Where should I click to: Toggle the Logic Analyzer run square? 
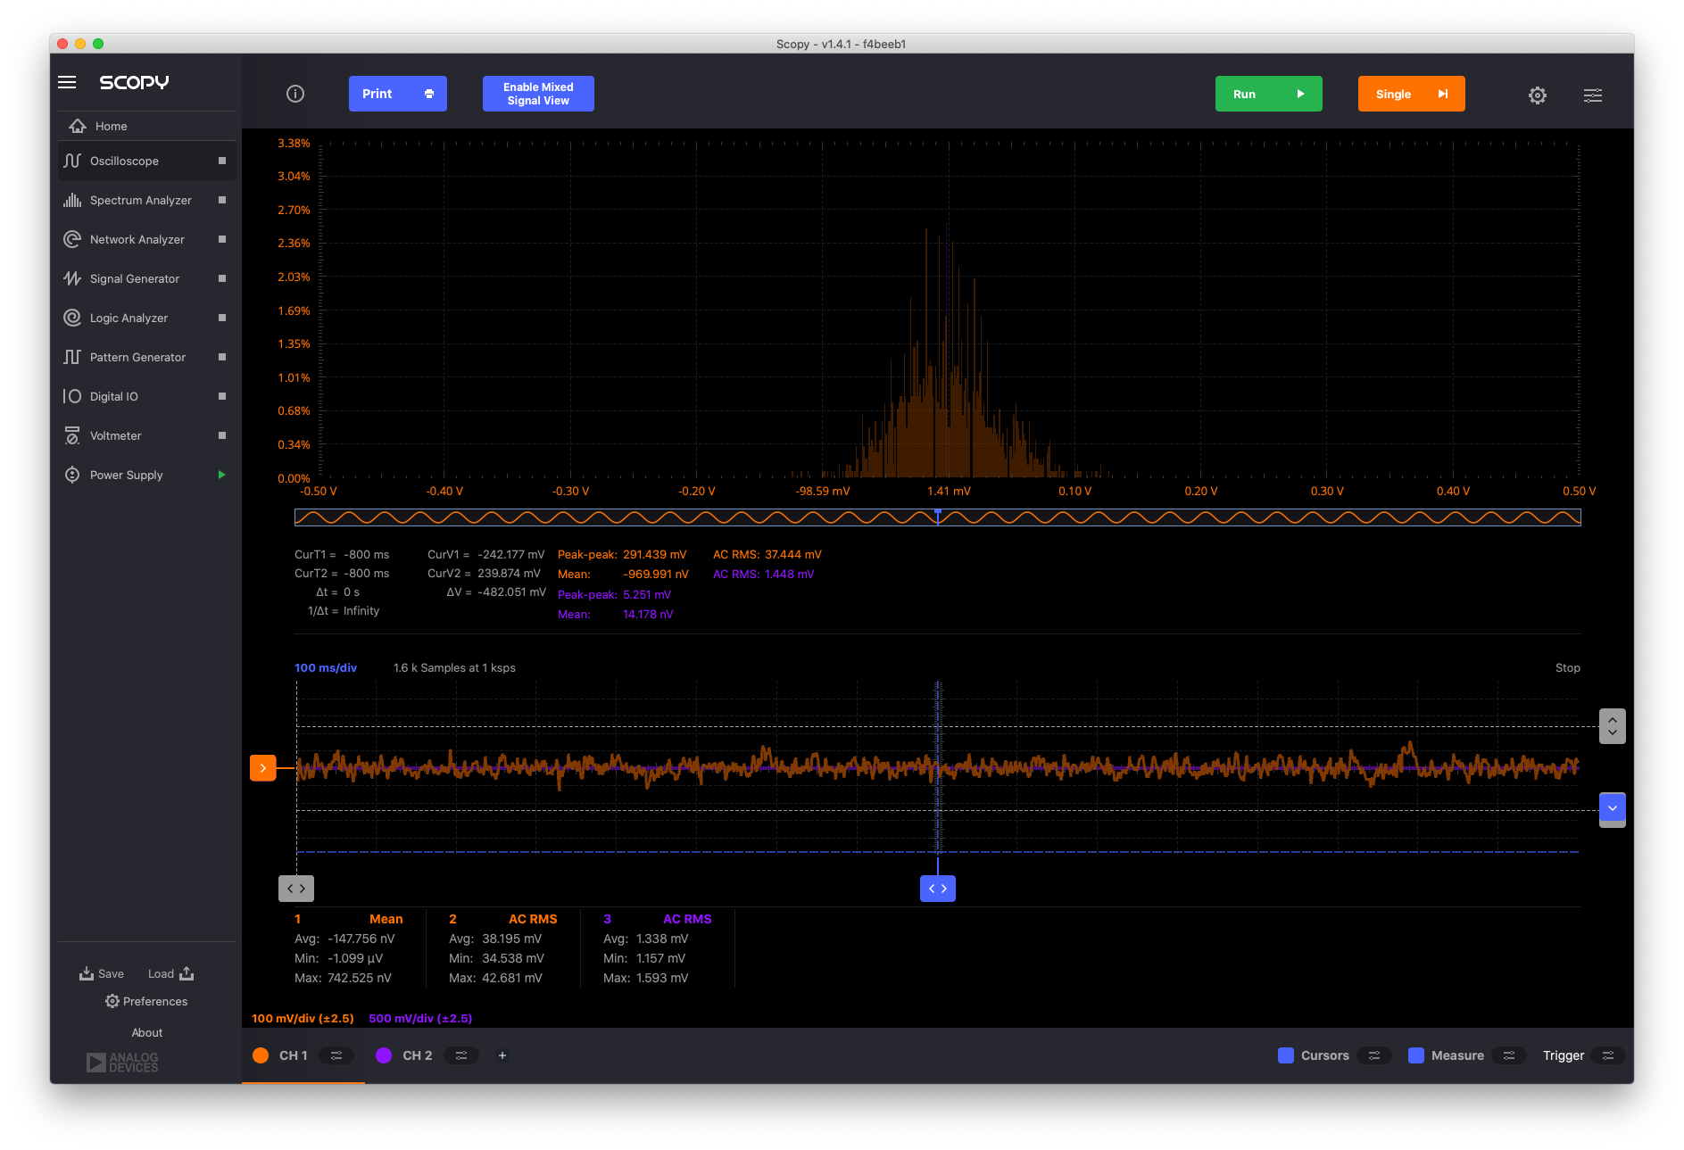(222, 318)
